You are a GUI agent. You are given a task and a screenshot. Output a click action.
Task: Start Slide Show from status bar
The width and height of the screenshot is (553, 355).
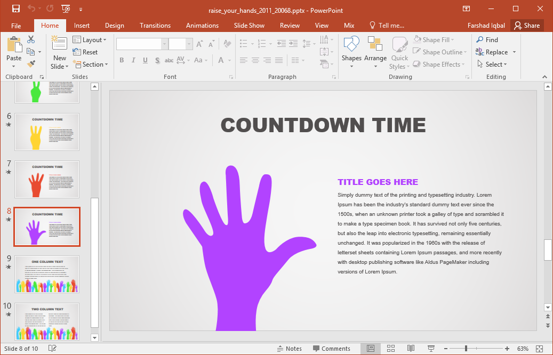click(430, 349)
